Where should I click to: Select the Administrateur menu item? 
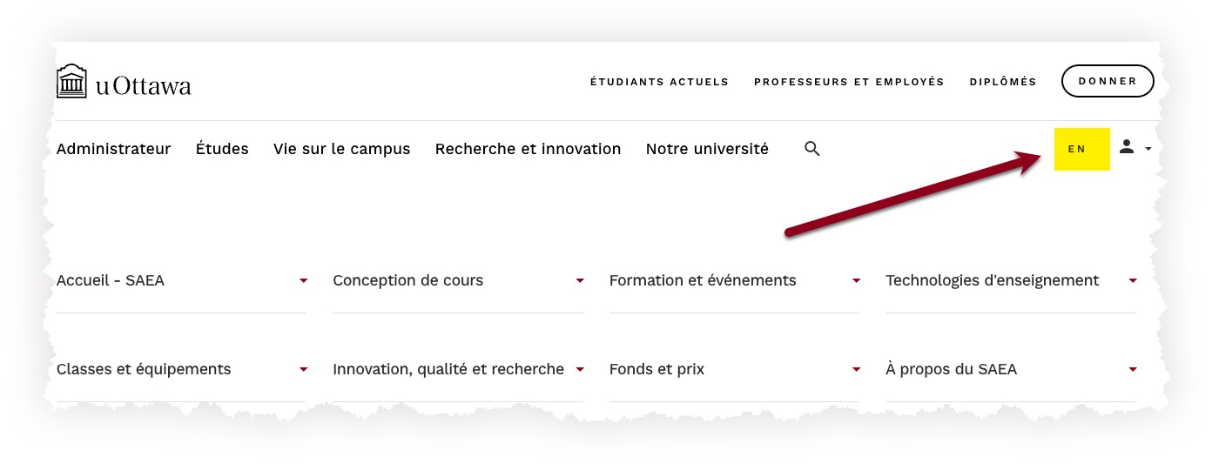coord(113,149)
